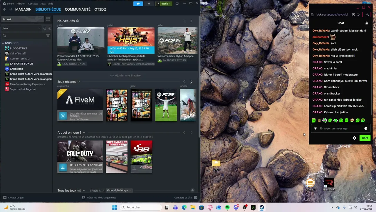This screenshot has height=212, width=376.
Task: Switch to the COMMUNAUTÉ tab
Action: pyautogui.click(x=78, y=9)
